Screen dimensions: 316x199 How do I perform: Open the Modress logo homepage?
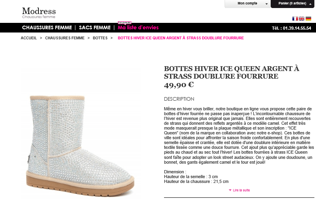(x=39, y=13)
